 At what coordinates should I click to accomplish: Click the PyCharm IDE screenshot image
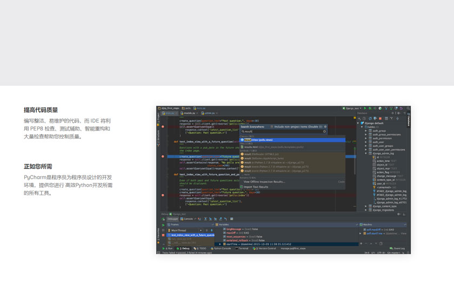pyautogui.click(x=283, y=180)
